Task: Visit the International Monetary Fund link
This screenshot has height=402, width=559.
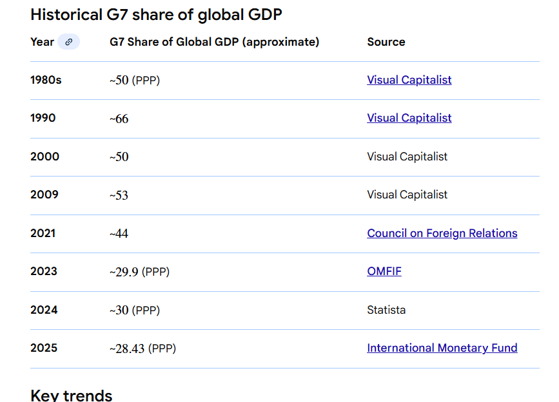Action: pyautogui.click(x=442, y=348)
